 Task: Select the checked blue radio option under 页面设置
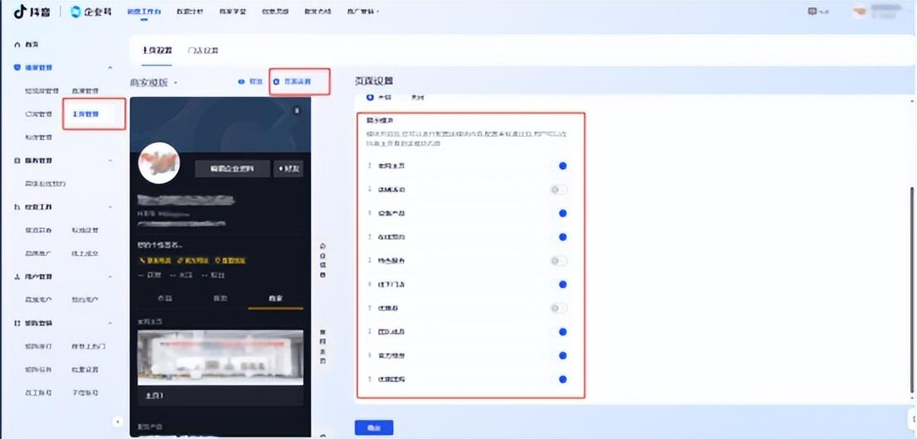(x=370, y=96)
